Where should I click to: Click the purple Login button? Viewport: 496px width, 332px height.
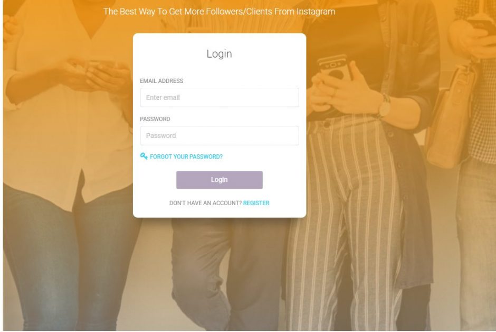[x=219, y=180]
